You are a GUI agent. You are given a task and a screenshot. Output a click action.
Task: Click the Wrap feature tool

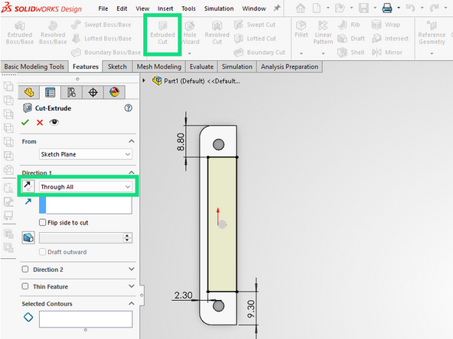point(386,24)
